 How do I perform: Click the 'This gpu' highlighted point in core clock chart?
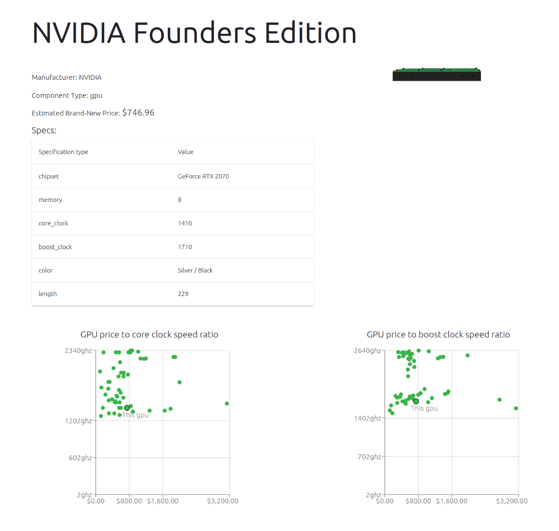[x=127, y=408]
